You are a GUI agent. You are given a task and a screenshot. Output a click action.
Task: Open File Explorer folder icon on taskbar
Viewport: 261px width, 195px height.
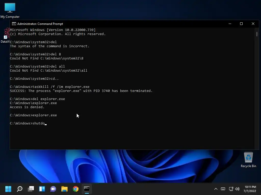click(64, 189)
